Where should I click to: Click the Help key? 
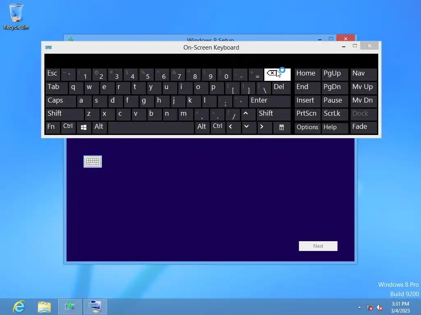(x=335, y=128)
